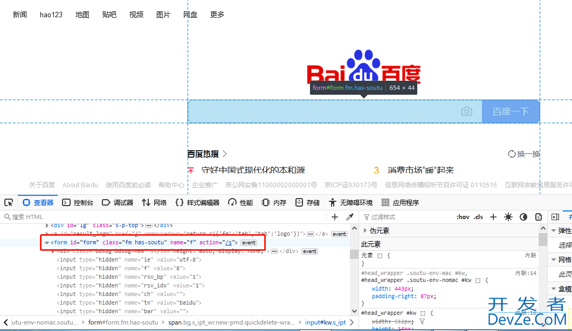Open the 内存 tab
The height and width of the screenshot is (331, 572).
tap(274, 203)
